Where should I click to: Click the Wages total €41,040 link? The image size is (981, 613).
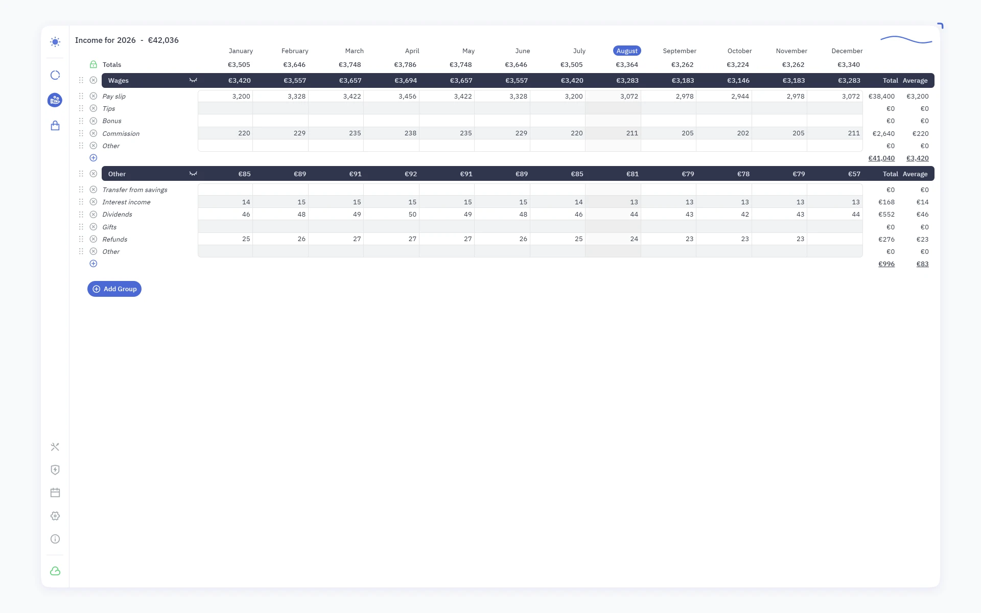(x=881, y=158)
